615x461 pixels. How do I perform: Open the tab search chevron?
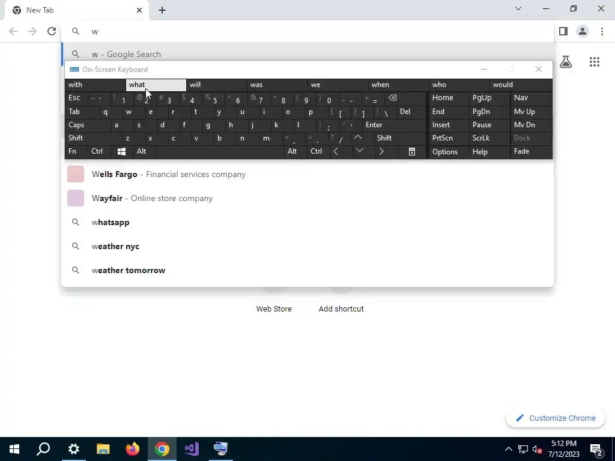click(518, 8)
